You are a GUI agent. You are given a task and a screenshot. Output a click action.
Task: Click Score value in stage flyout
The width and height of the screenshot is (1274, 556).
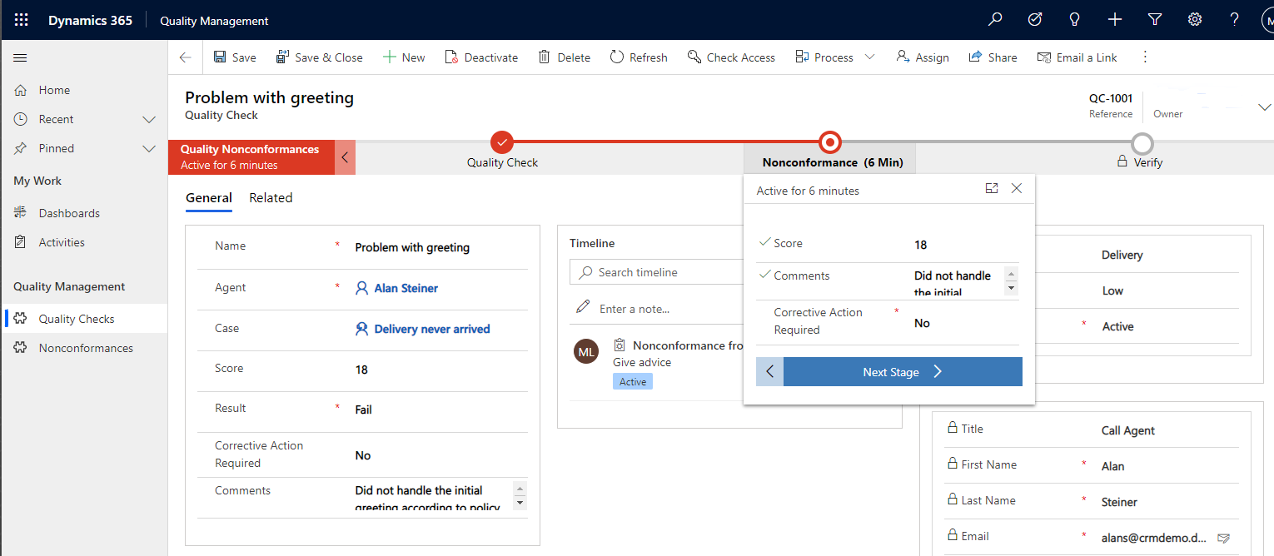(x=920, y=245)
